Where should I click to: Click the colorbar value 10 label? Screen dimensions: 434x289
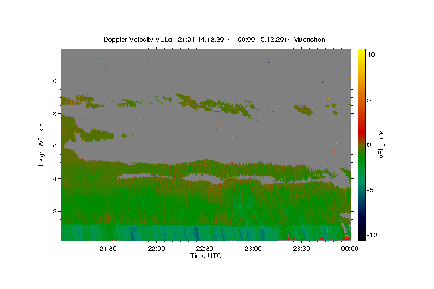click(x=371, y=55)
